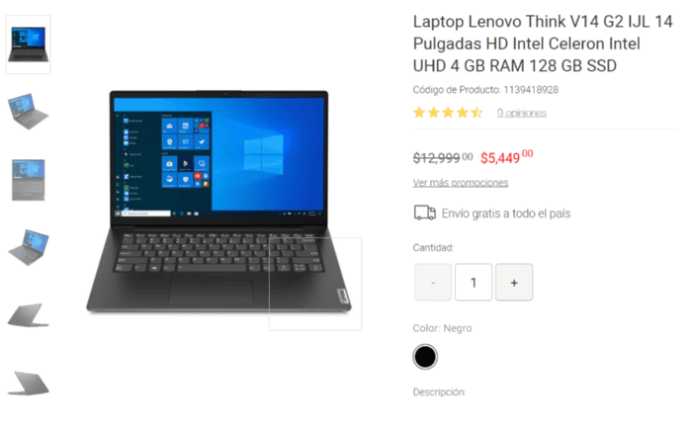This screenshot has width=690, height=429.
Task: Click the quantity input field showing 1
Action: tap(474, 283)
